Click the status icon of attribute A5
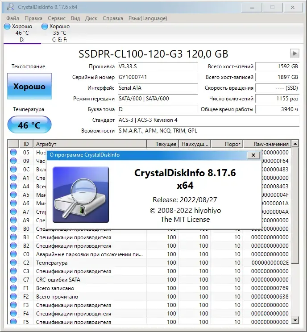Viewport: 307px width, 332px height. pyautogui.click(x=13, y=195)
